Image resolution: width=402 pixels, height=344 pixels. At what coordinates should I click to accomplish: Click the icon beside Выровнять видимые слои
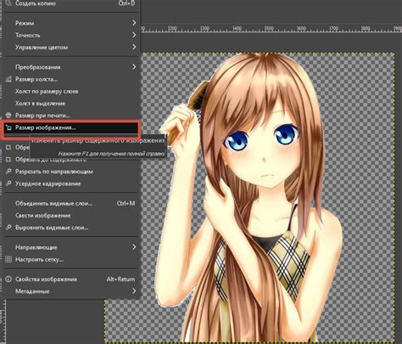[8, 228]
